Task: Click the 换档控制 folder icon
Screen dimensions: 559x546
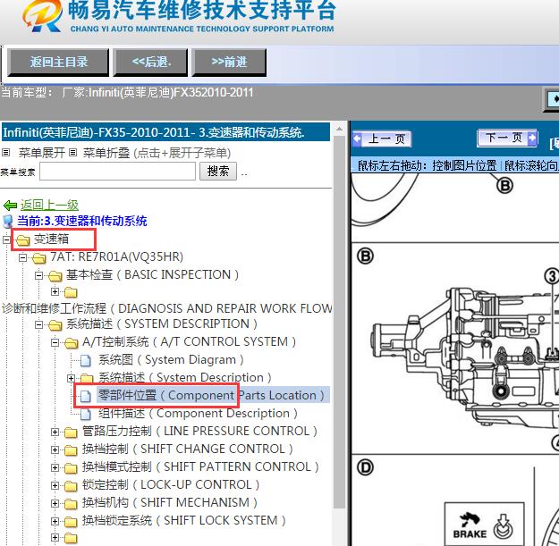Action: click(71, 450)
